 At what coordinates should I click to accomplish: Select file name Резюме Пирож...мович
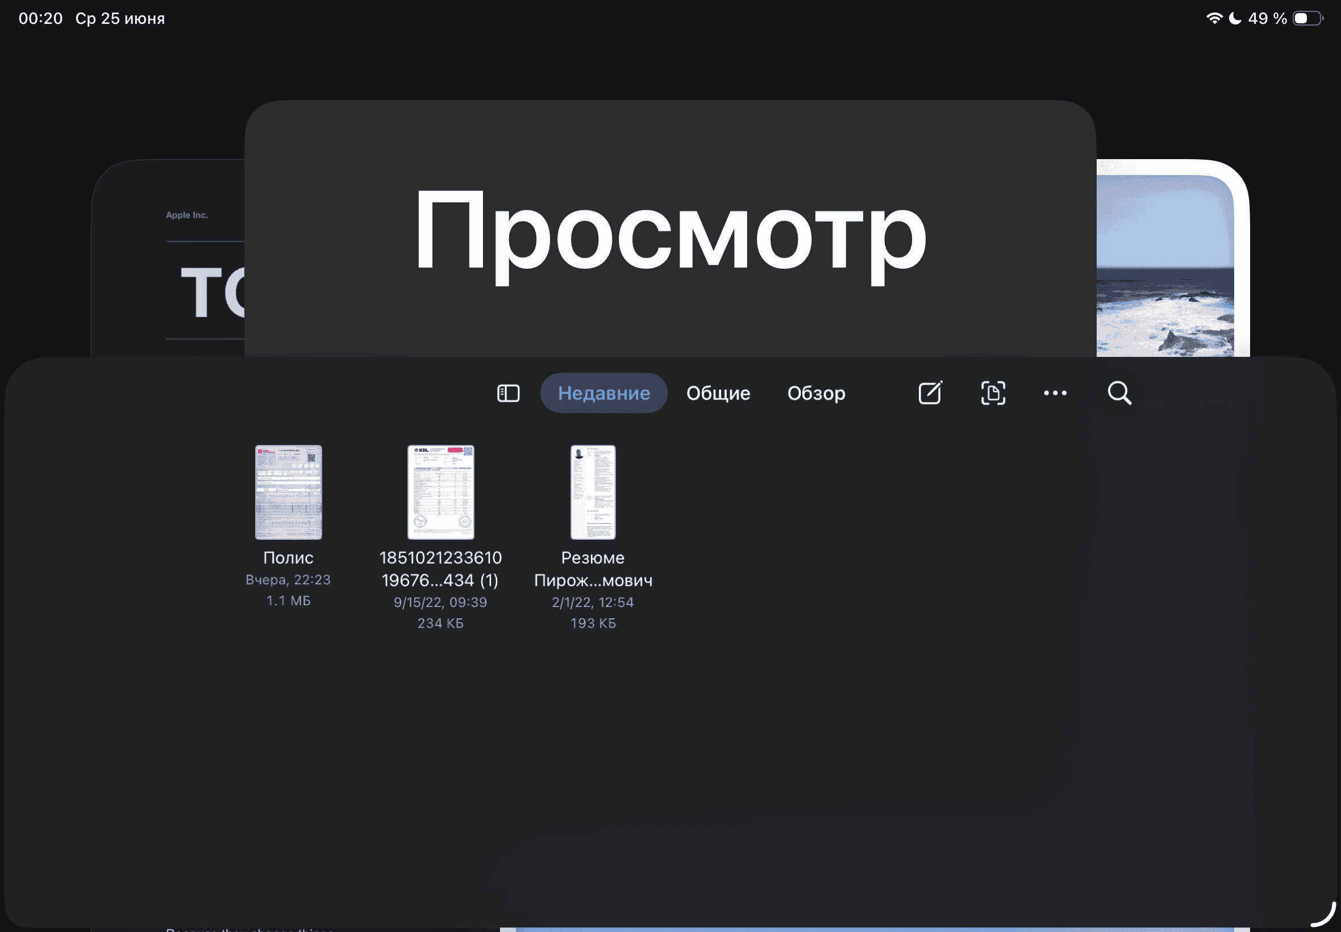(x=593, y=569)
